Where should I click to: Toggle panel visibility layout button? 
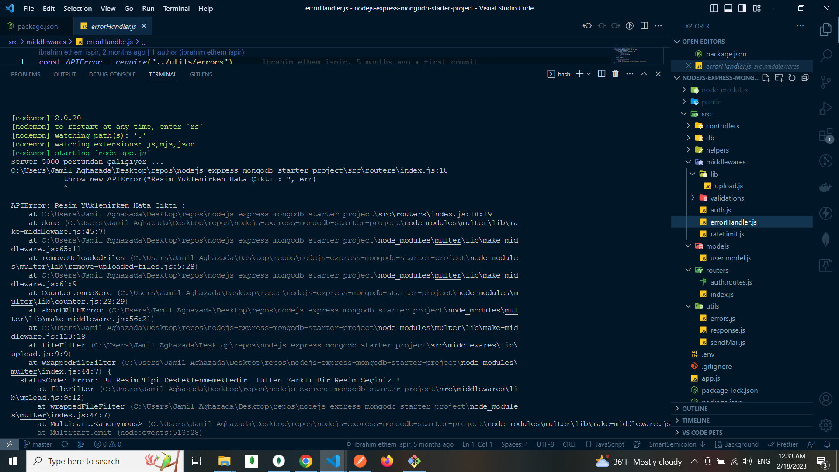[x=728, y=8]
